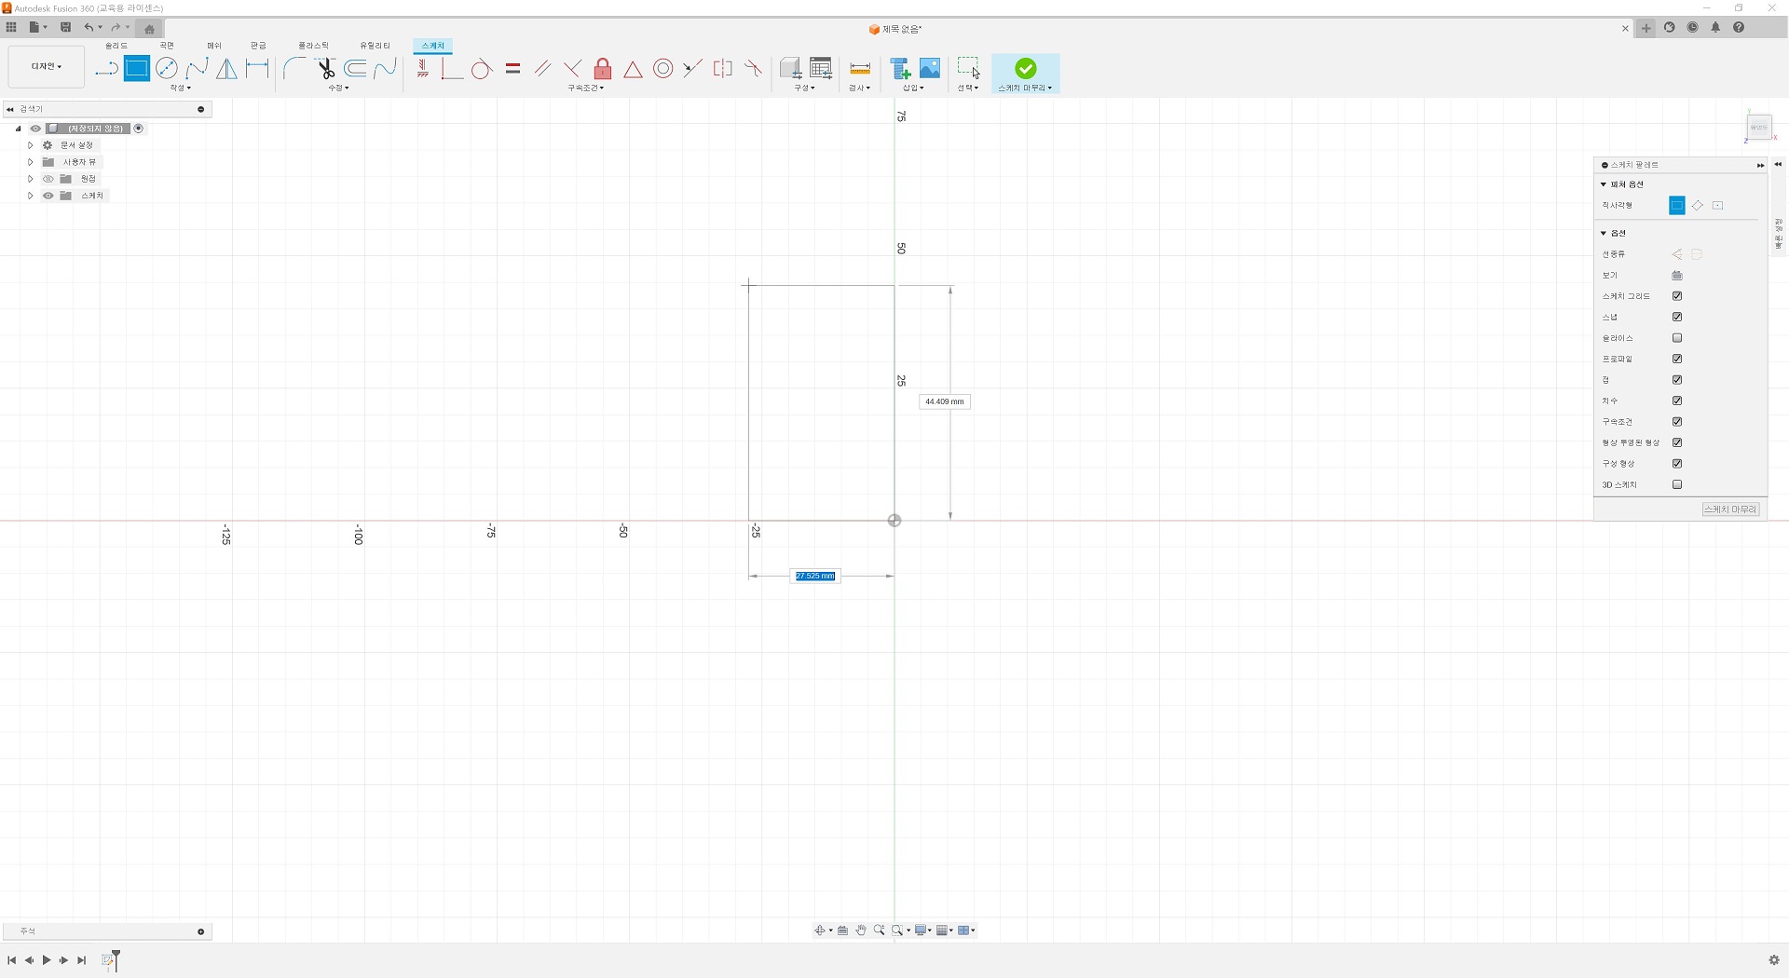Toggle 치수 checkbox
The height and width of the screenshot is (978, 1789).
tap(1677, 401)
